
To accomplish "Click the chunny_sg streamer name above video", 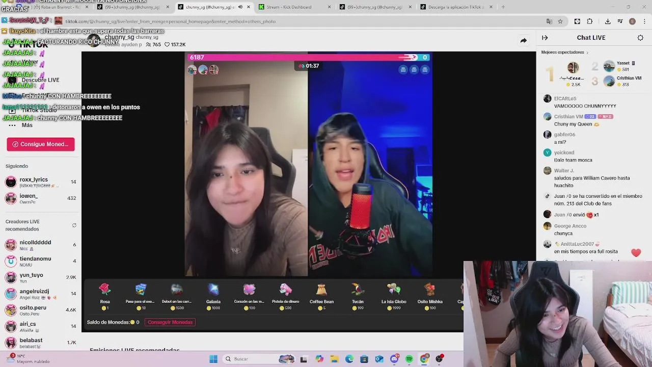I will tap(119, 37).
